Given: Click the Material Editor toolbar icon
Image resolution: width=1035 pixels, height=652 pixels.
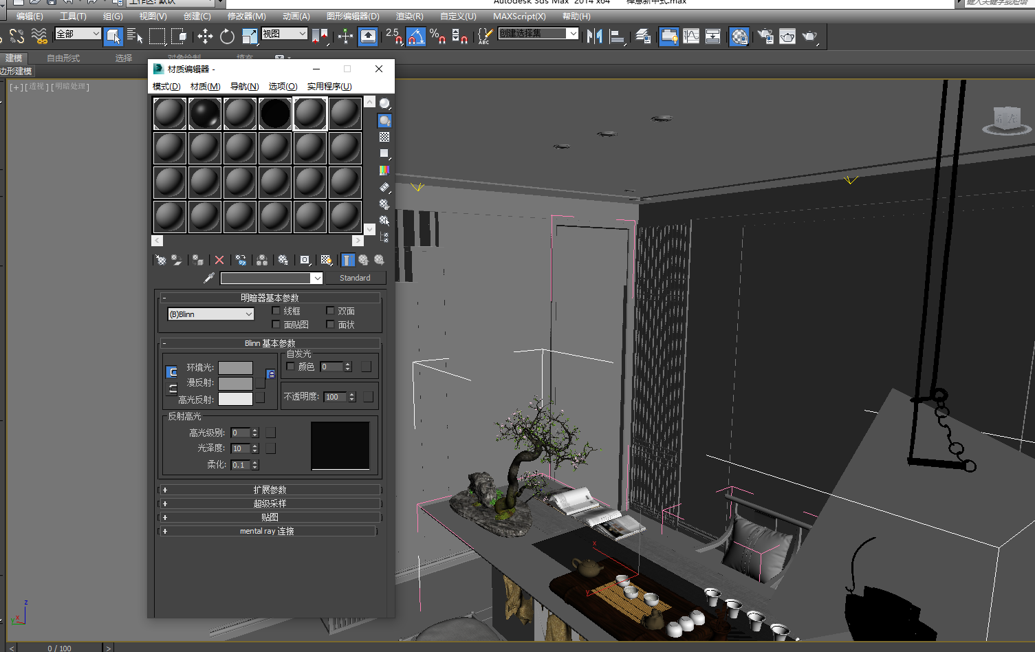Looking at the screenshot, I should click(739, 36).
